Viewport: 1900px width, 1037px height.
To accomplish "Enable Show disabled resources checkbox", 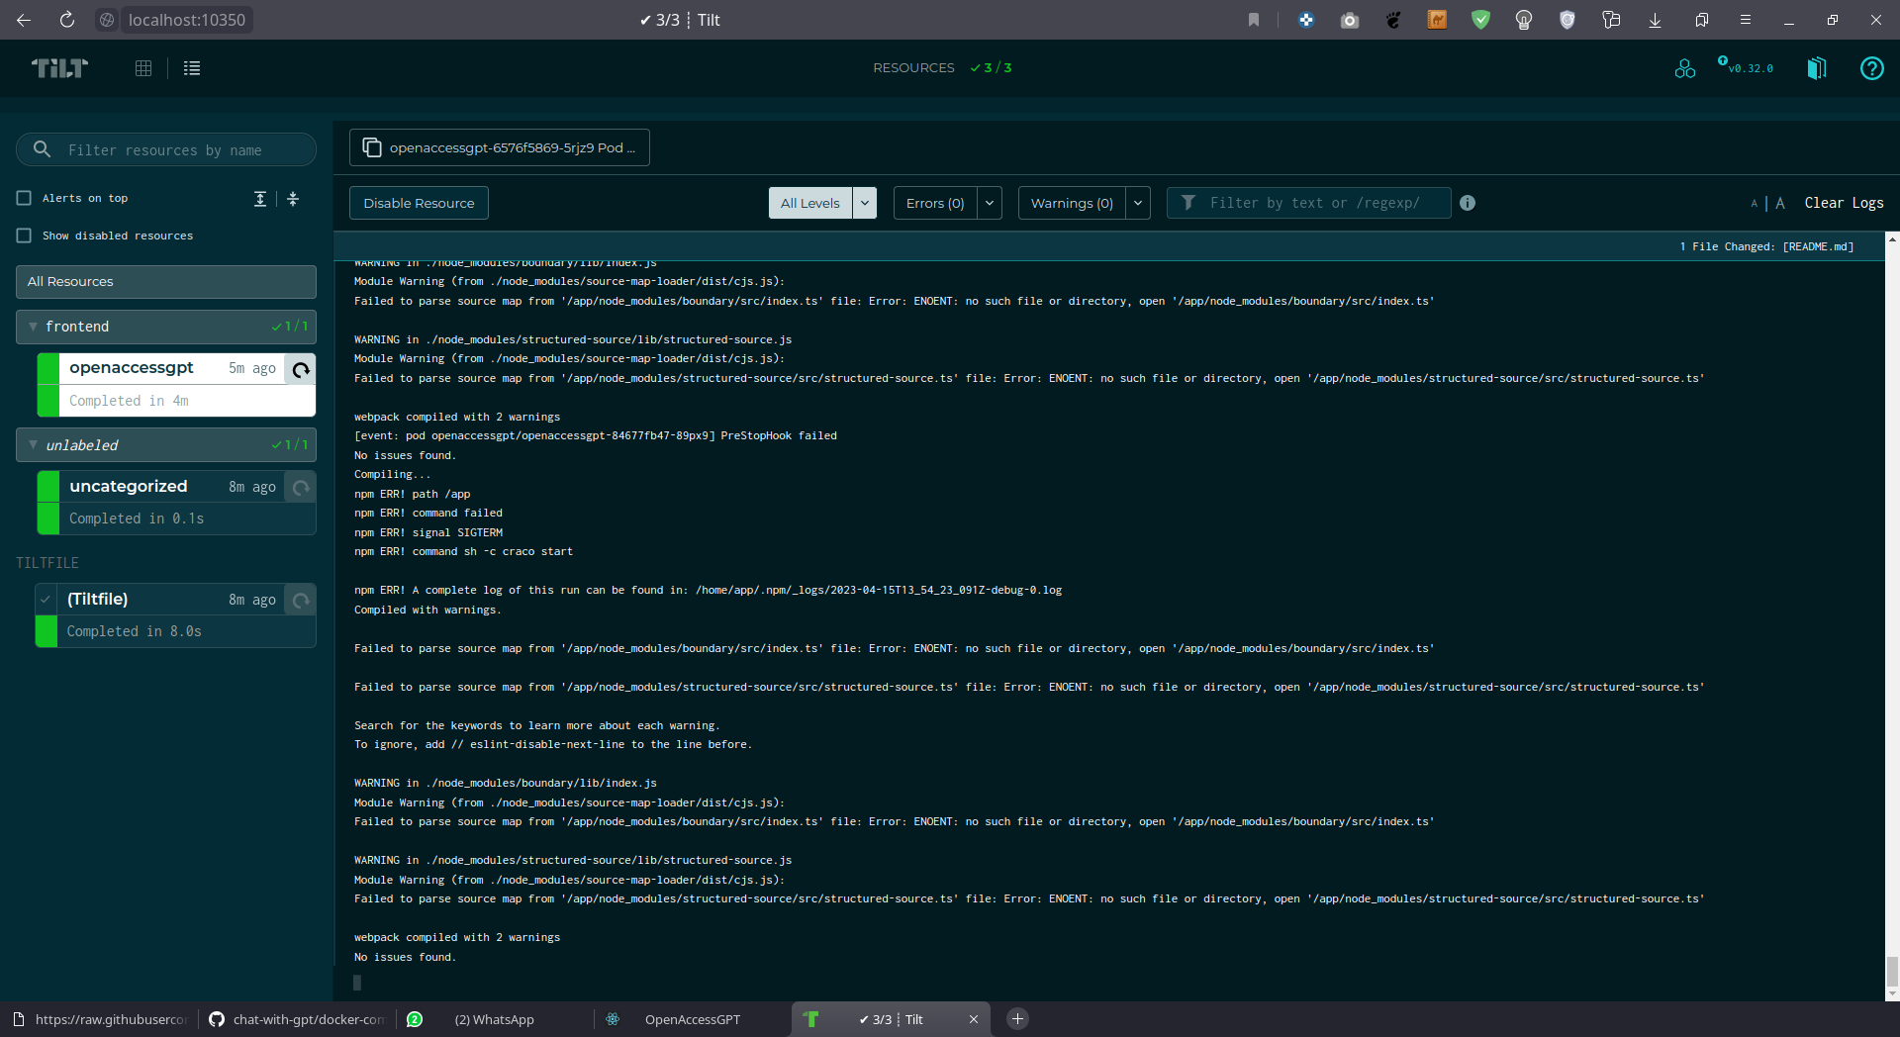I will tap(24, 236).
